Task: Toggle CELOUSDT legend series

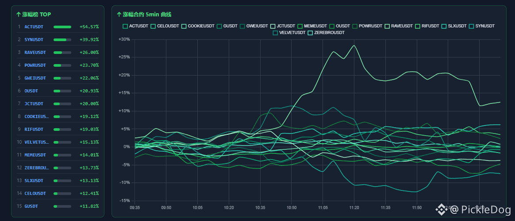Action: coord(165,26)
